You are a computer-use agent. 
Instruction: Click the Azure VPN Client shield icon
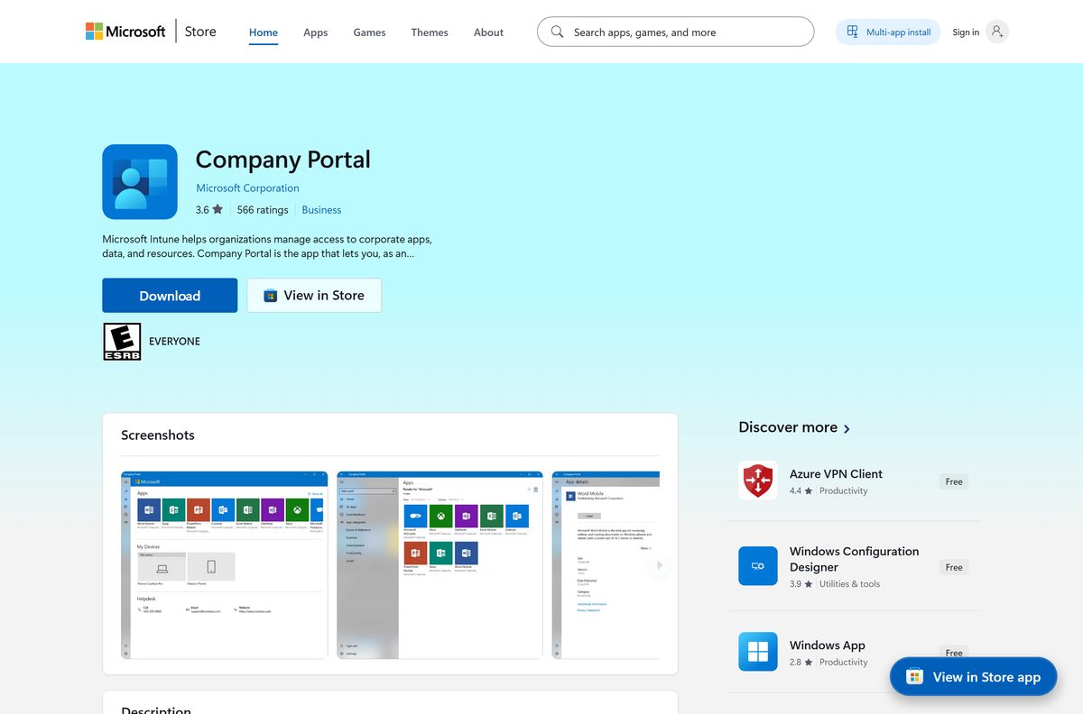pos(758,481)
